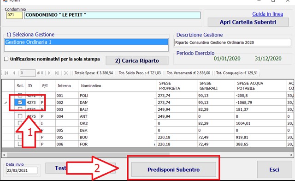Viewport: 295px width, 181px height.
Task: Click the 2) Carica Riparto button
Action: (137, 60)
